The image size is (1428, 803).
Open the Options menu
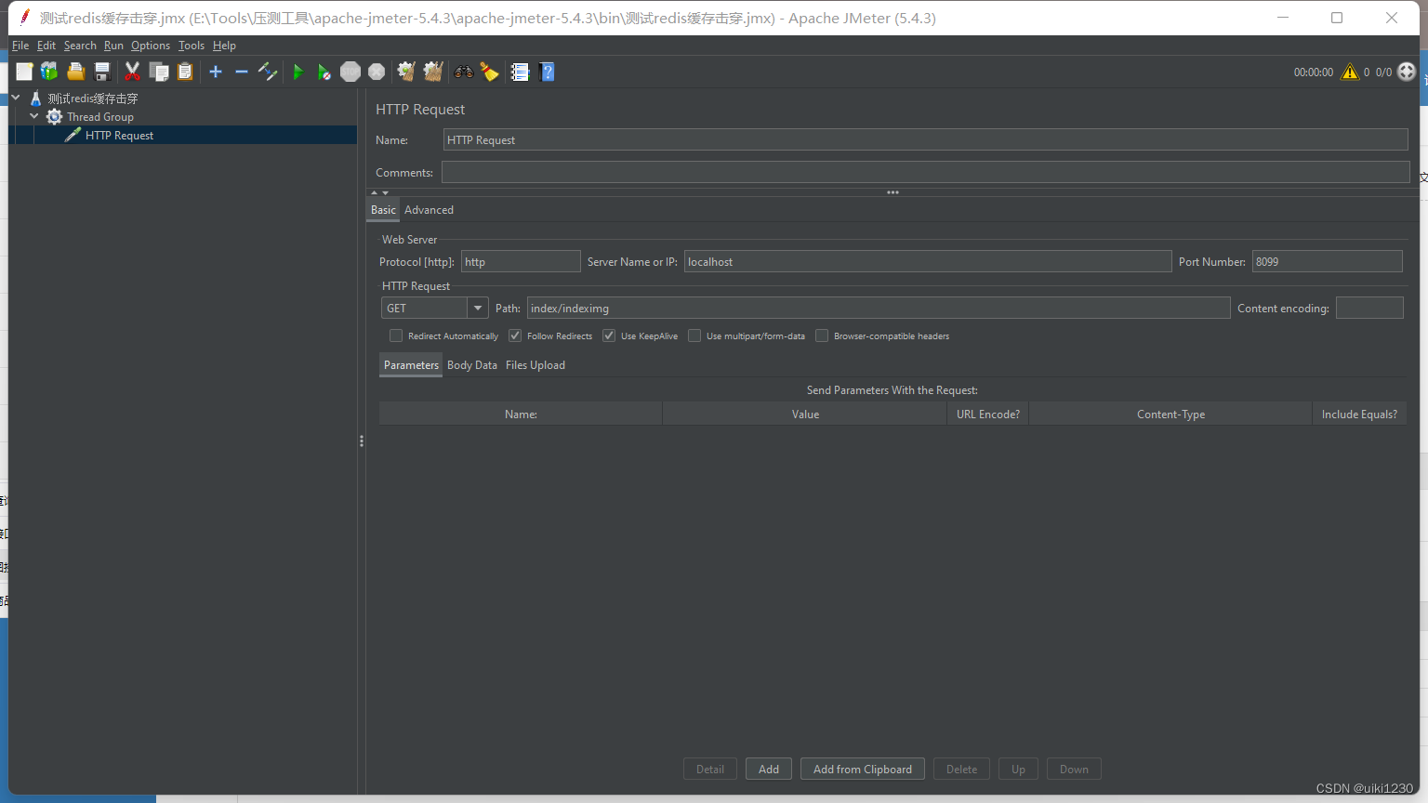(151, 46)
